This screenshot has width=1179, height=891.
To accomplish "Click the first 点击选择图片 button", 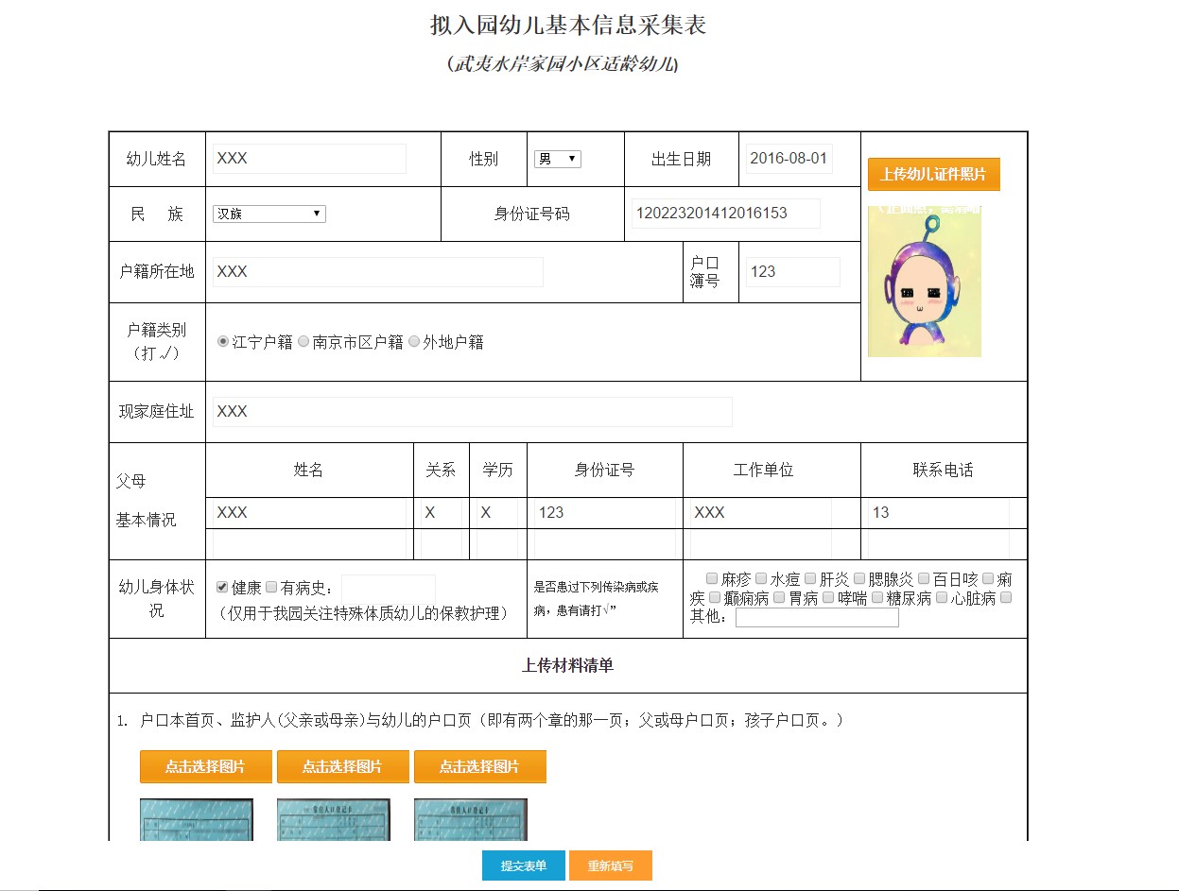I will 205,767.
